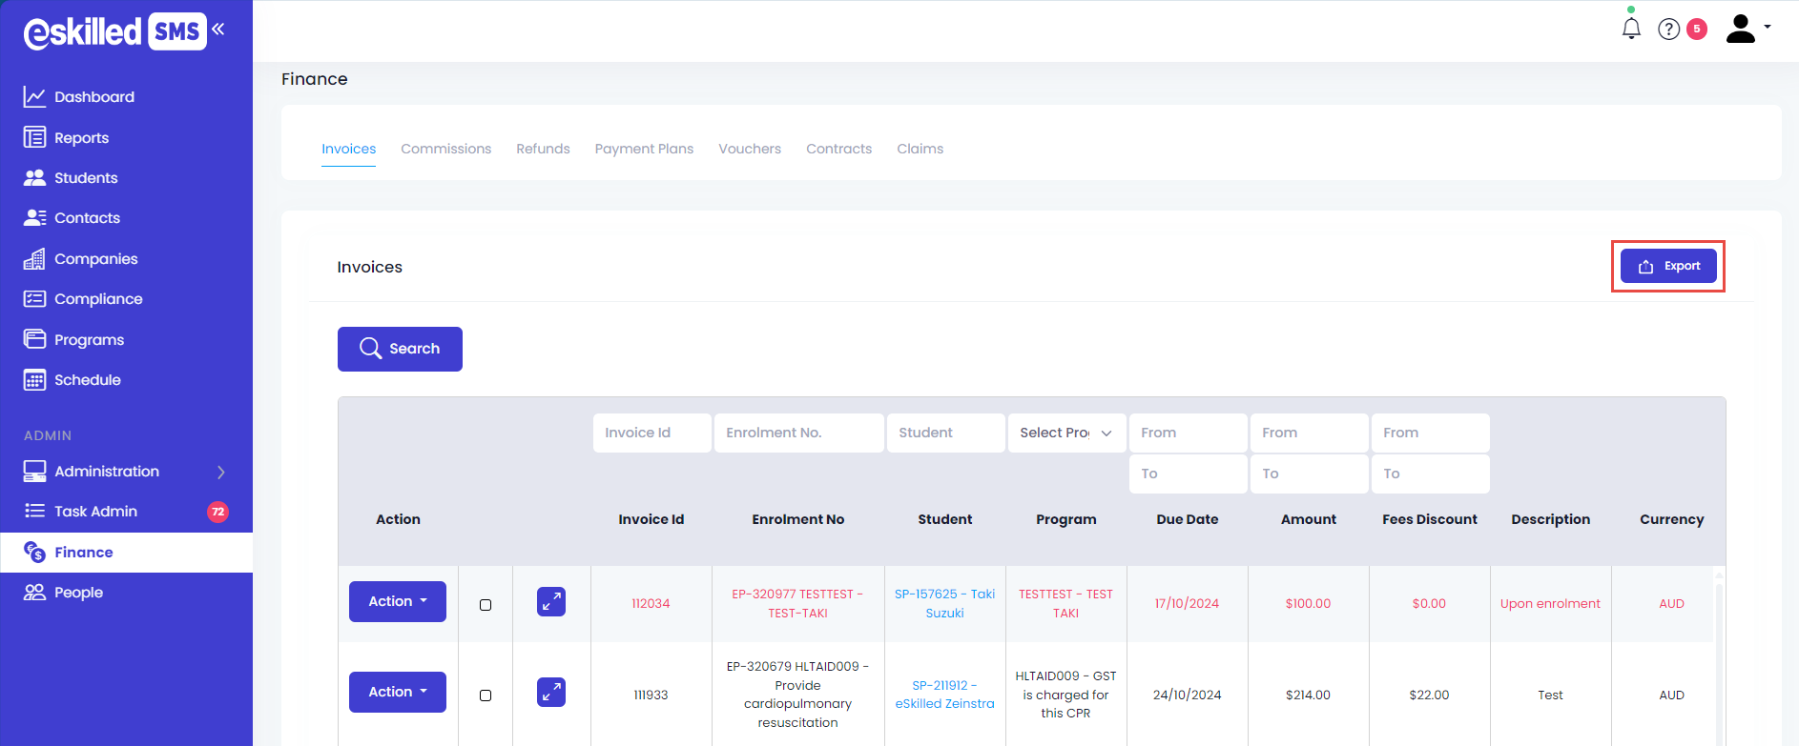Open the Reports page
The height and width of the screenshot is (746, 1799).
tap(81, 138)
